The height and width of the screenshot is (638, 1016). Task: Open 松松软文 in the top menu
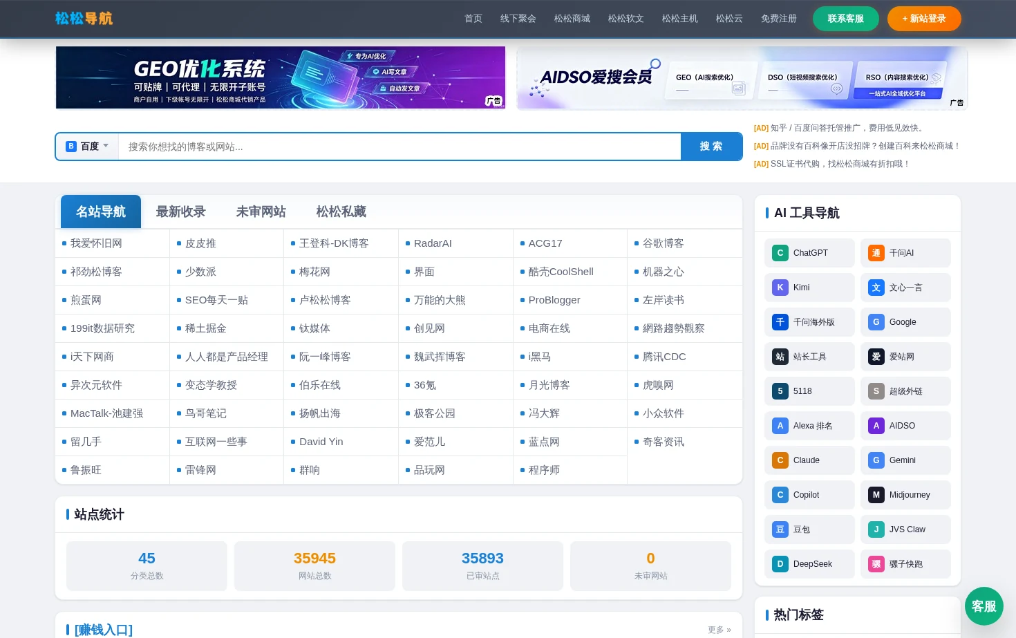626,19
